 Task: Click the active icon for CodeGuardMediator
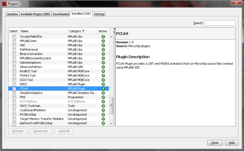tap(103, 110)
